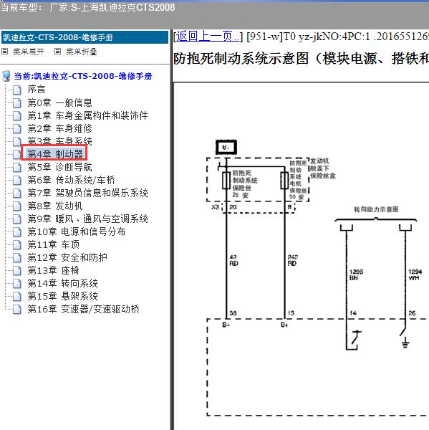Click the page icon beside 第15章

pyautogui.click(x=17, y=297)
